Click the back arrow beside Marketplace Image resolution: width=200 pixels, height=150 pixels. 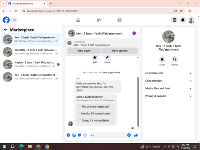point(6,30)
